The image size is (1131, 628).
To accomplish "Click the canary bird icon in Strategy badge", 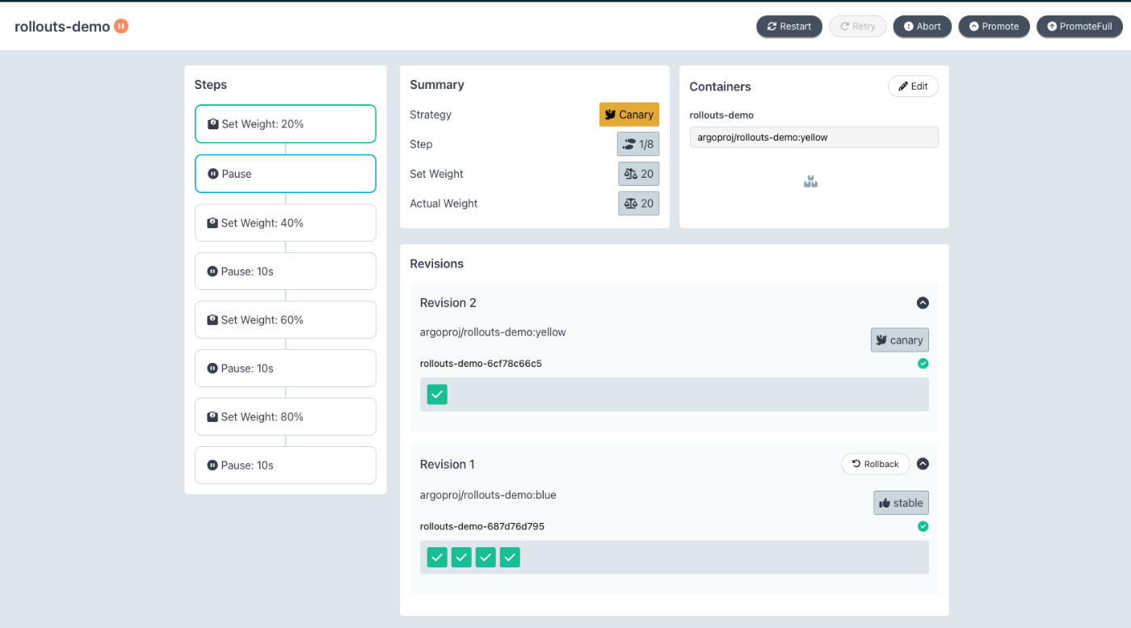I will (x=611, y=115).
